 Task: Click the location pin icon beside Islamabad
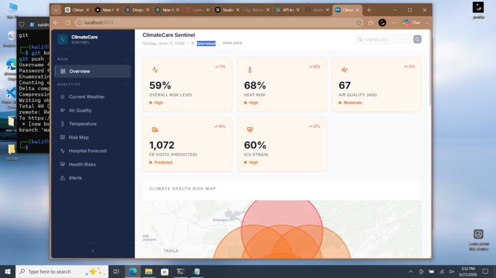(x=193, y=43)
